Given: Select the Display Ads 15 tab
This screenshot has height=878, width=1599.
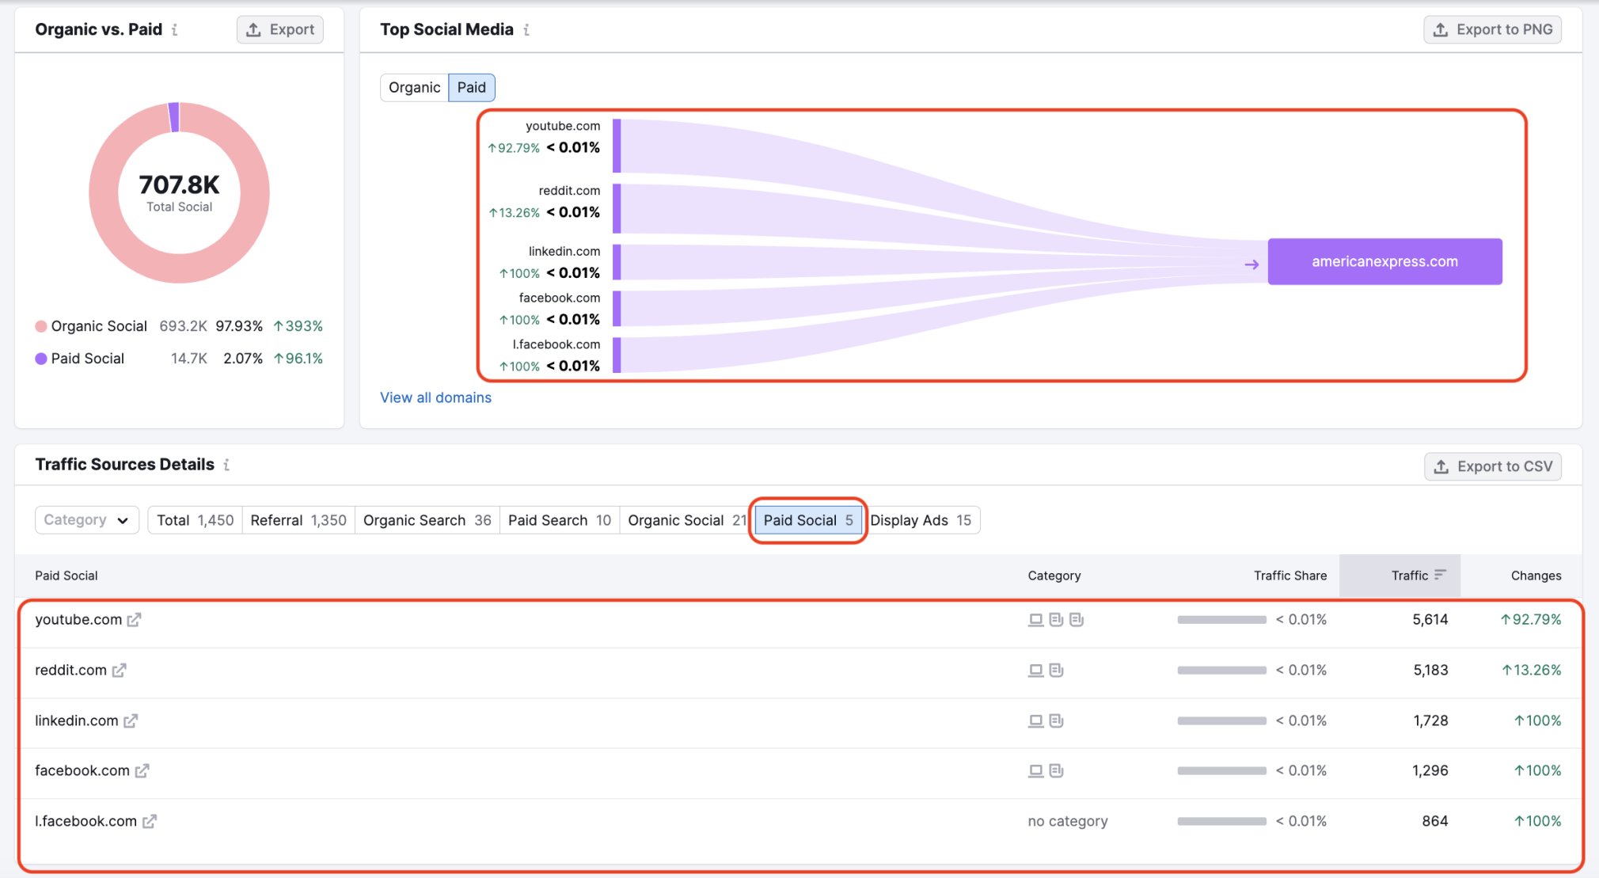Looking at the screenshot, I should [921, 520].
